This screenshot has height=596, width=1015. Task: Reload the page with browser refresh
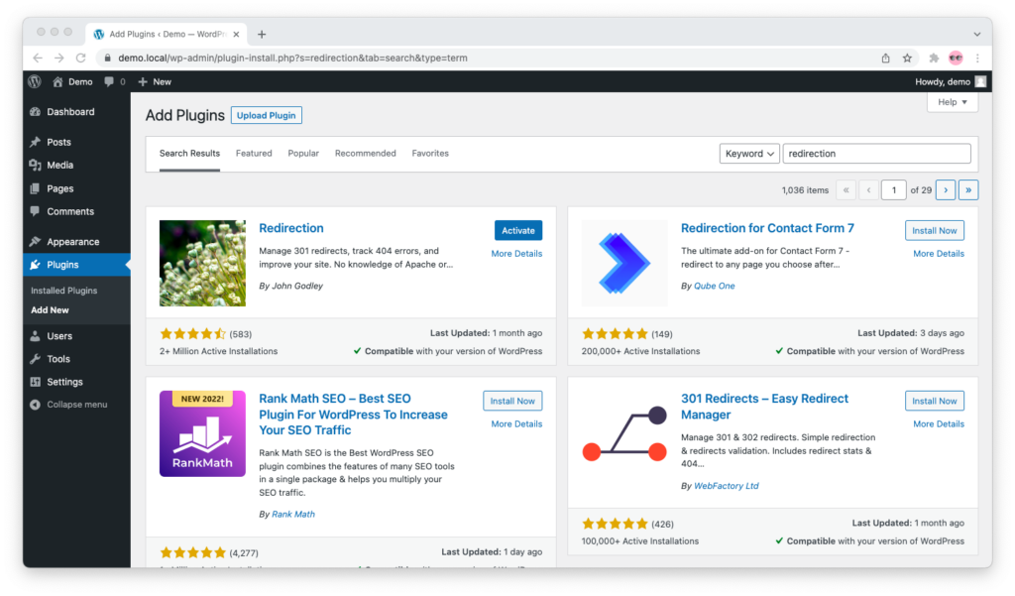pyautogui.click(x=81, y=59)
